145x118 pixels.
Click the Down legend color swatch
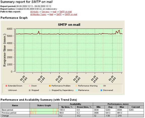coord(30,86)
